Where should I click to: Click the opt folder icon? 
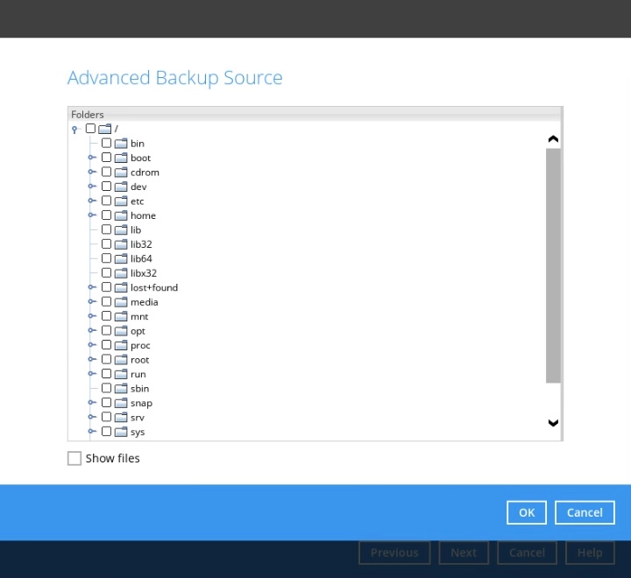click(x=121, y=331)
